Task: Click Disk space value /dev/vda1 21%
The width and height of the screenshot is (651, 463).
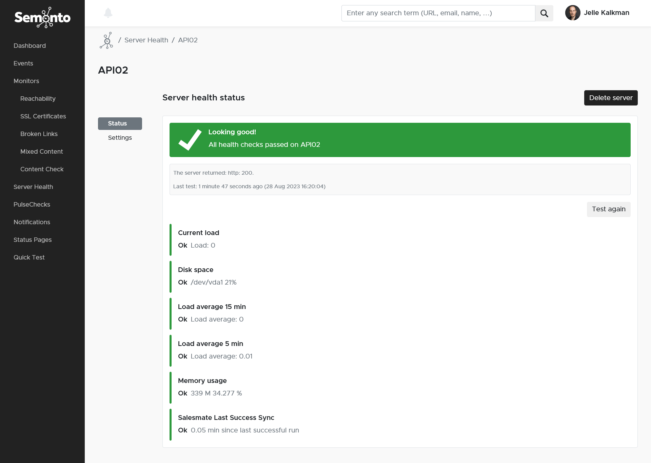Action: coord(214,282)
